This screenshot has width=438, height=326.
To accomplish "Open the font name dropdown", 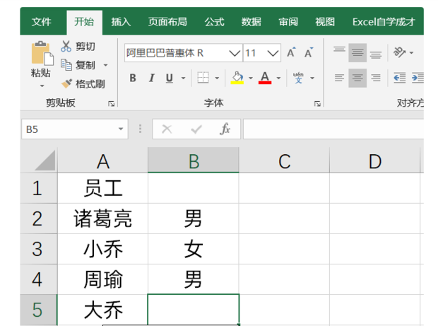I will click(x=235, y=53).
